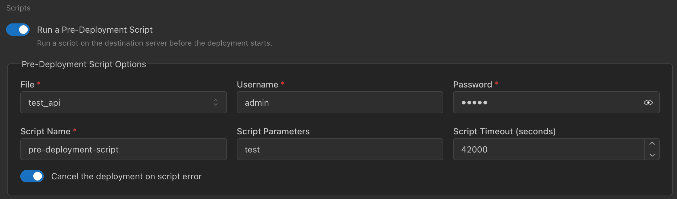Disable the Run a Pre-Deployment Script toggle
This screenshot has width=677, height=199.
[18, 30]
